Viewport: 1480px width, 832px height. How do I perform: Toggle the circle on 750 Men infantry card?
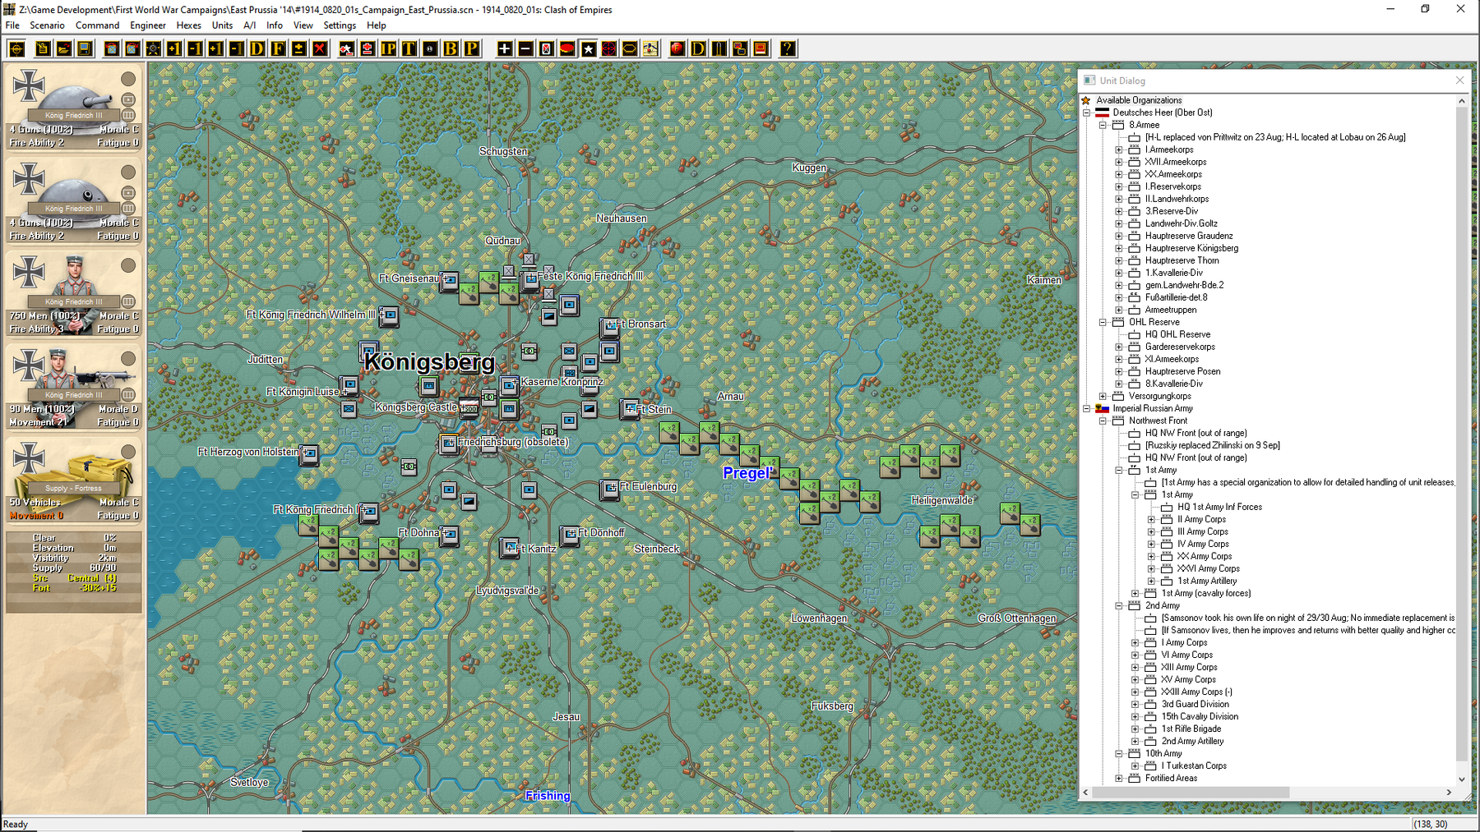(128, 265)
